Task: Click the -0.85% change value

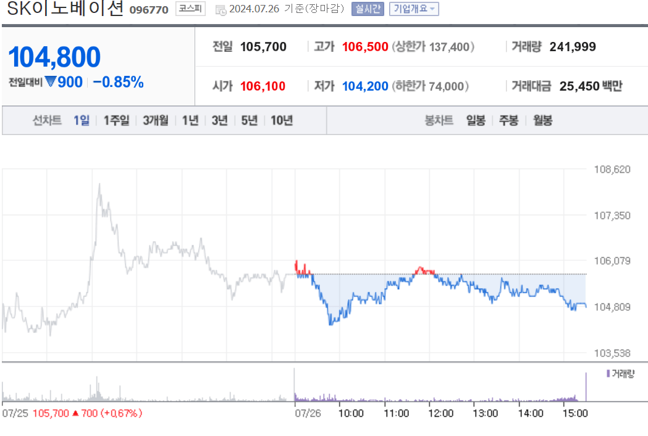Action: (x=118, y=82)
